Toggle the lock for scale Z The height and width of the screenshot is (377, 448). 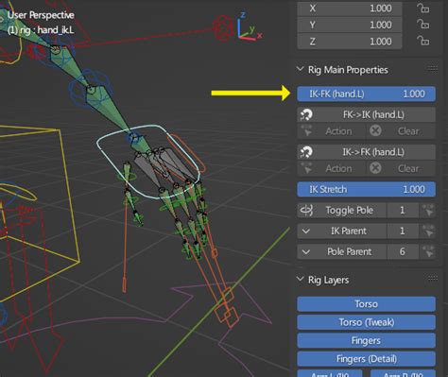[x=423, y=41]
